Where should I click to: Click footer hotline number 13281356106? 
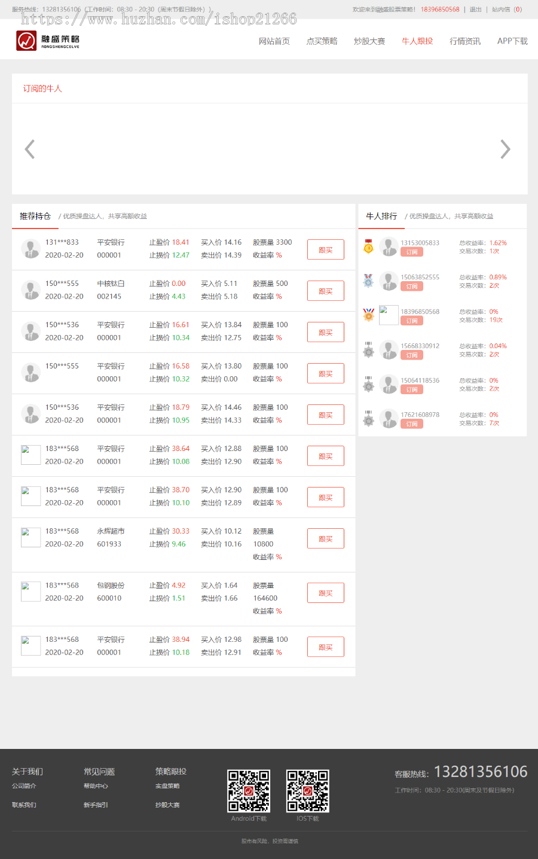[481, 772]
